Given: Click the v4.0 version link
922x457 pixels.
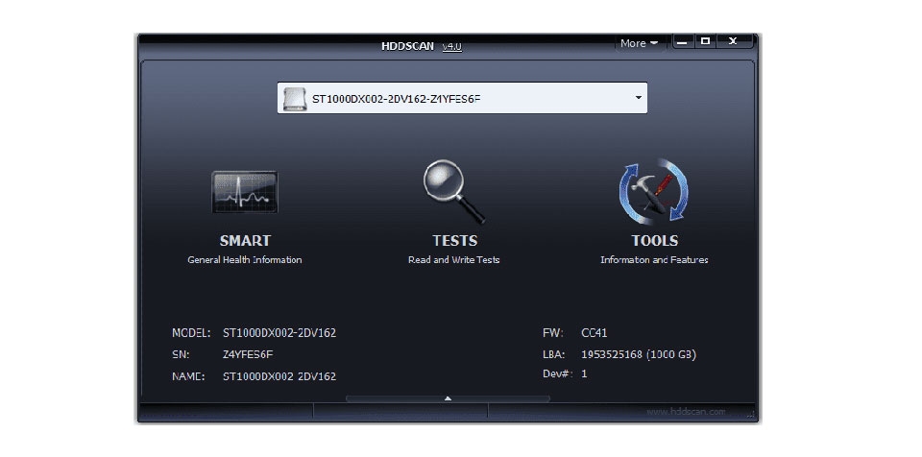Looking at the screenshot, I should pos(451,46).
